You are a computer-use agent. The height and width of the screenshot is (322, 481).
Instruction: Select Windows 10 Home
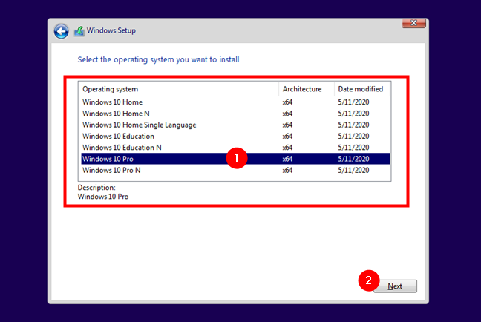pyautogui.click(x=235, y=102)
